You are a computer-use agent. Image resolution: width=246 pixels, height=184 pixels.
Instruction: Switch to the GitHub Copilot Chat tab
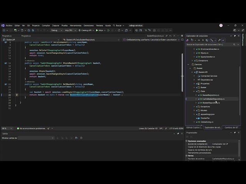[x=194, y=128]
